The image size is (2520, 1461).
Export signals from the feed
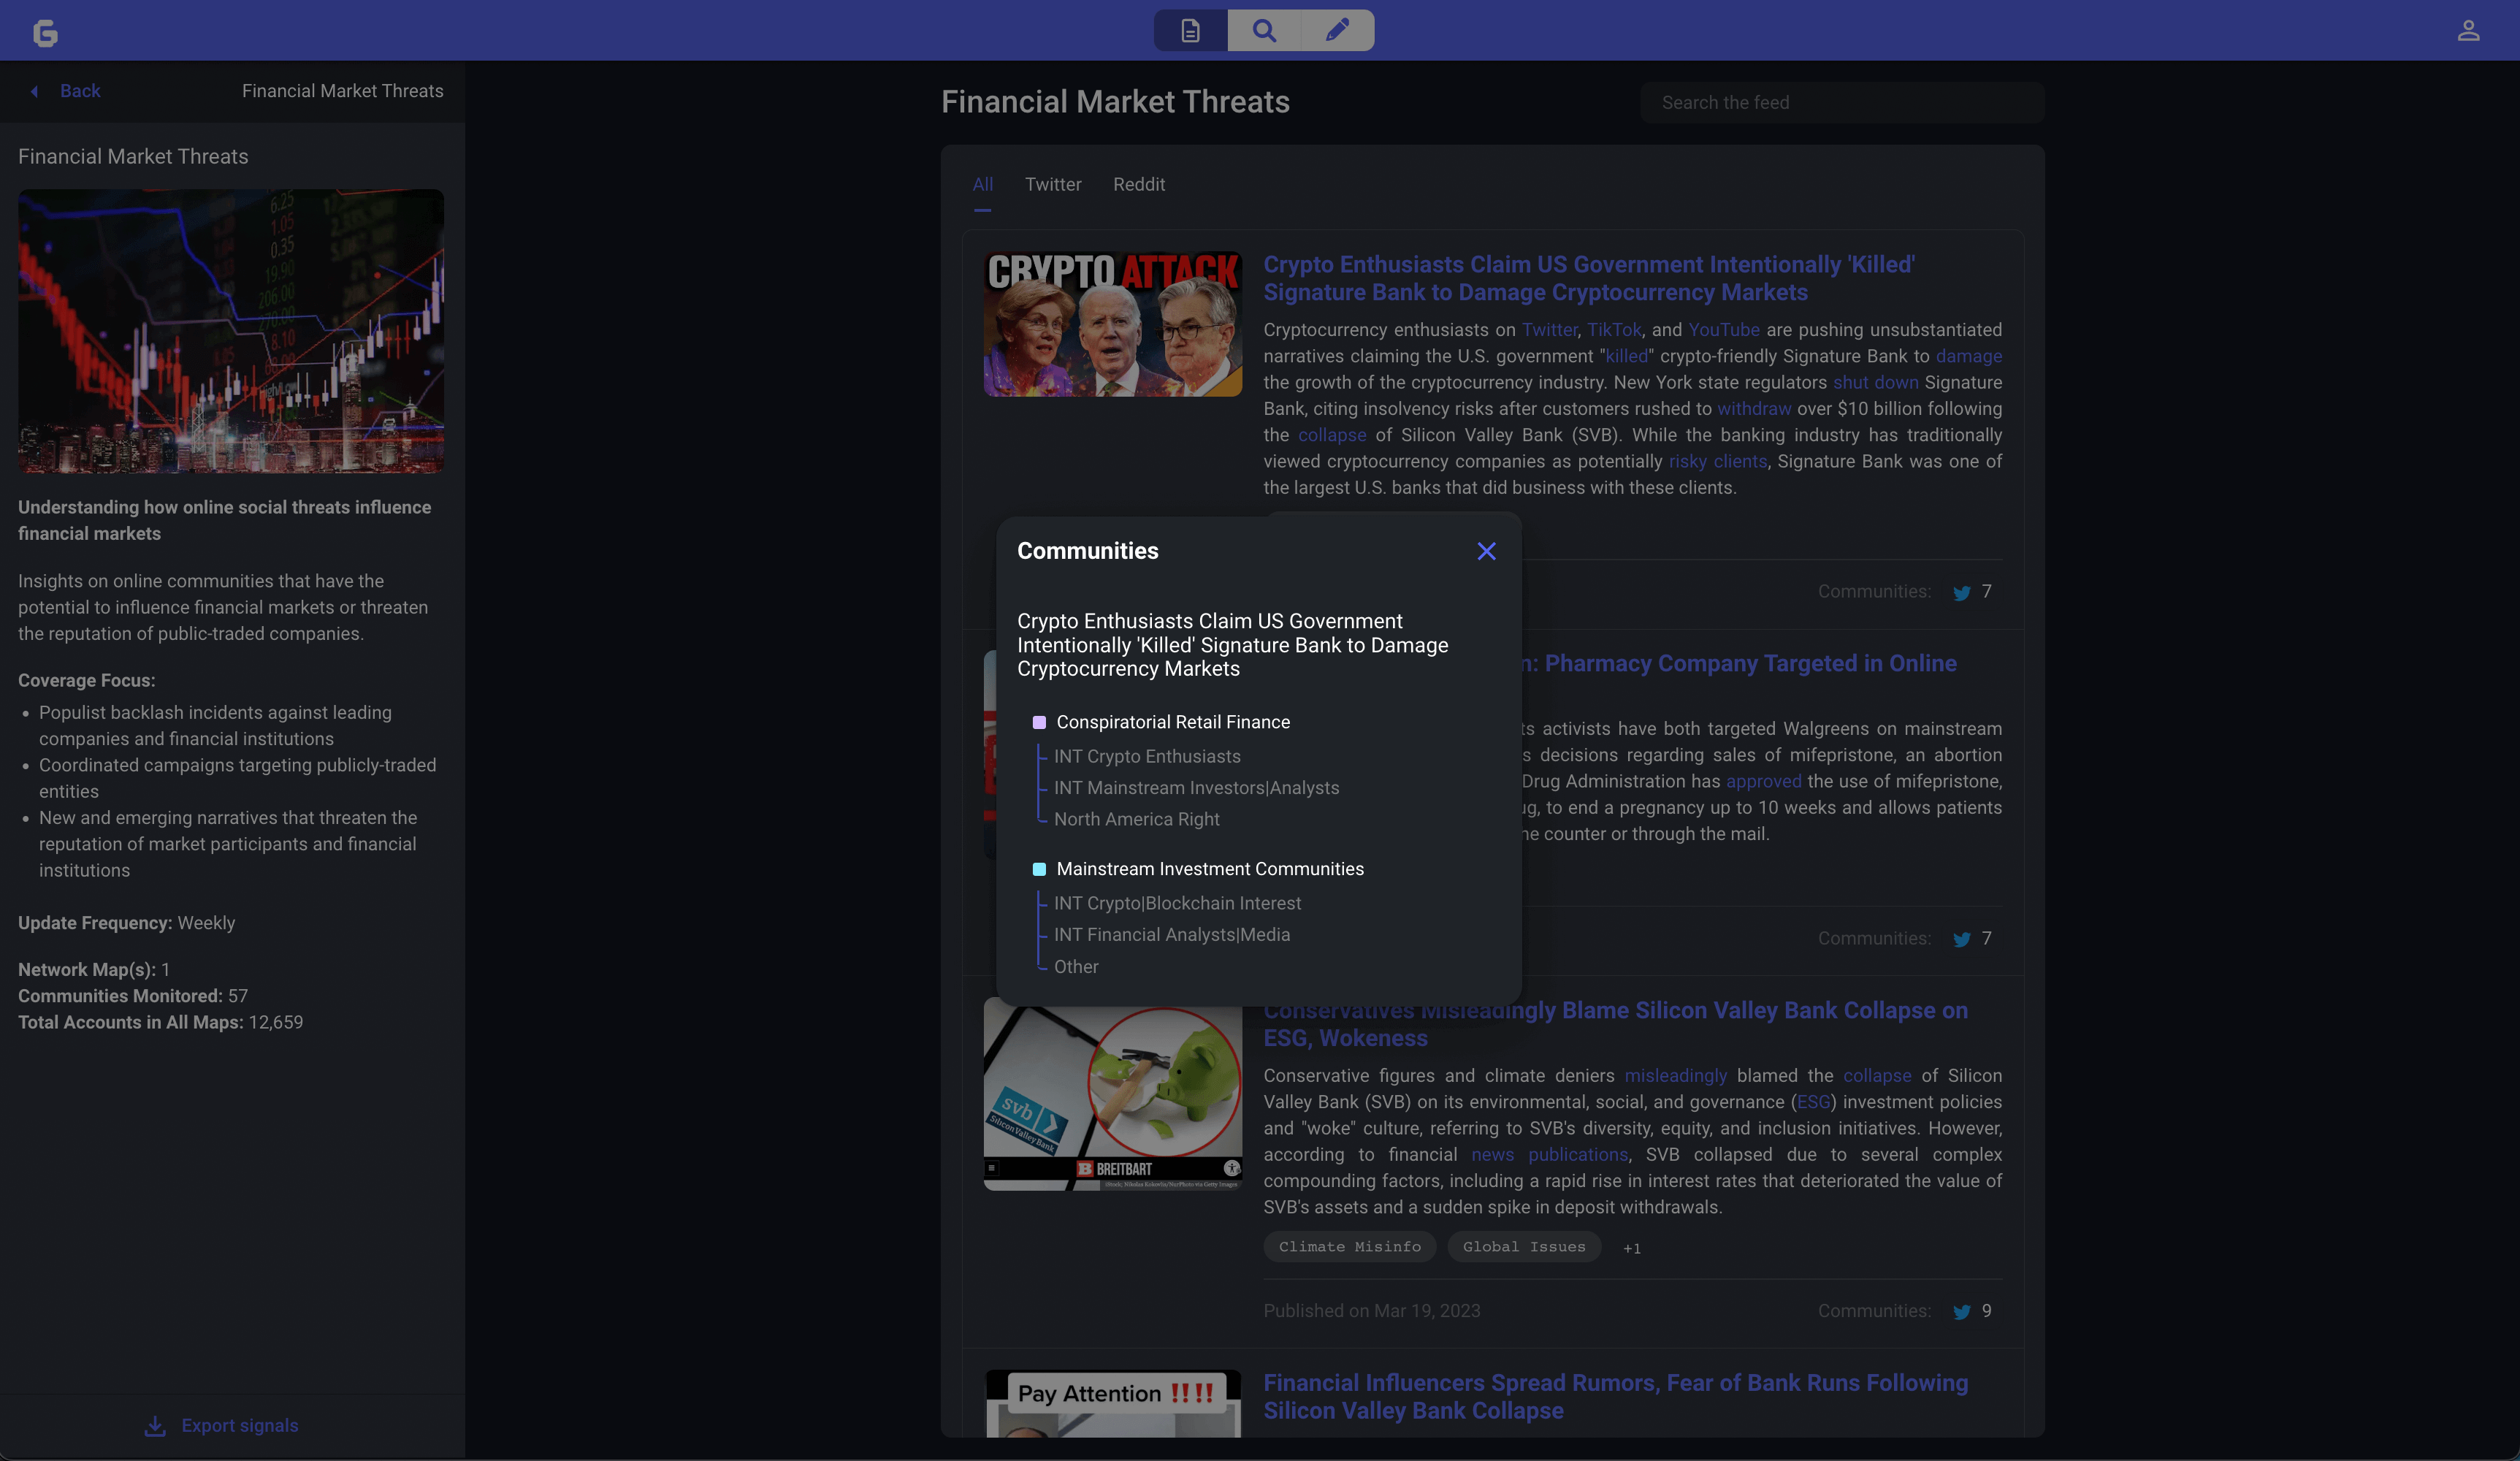tap(240, 1426)
